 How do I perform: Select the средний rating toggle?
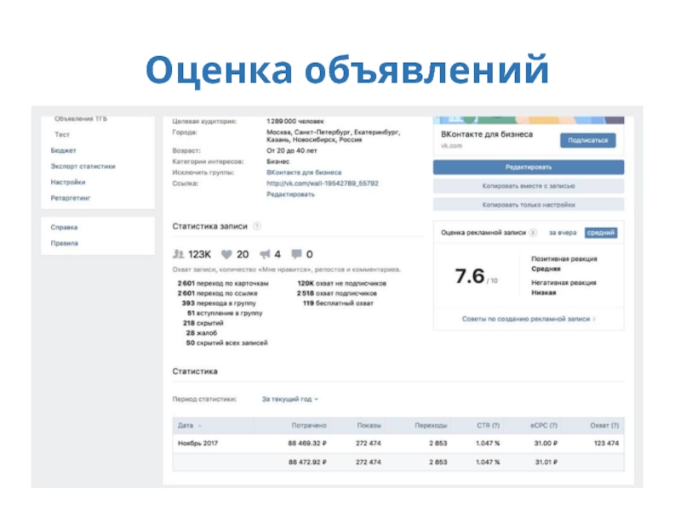601,232
